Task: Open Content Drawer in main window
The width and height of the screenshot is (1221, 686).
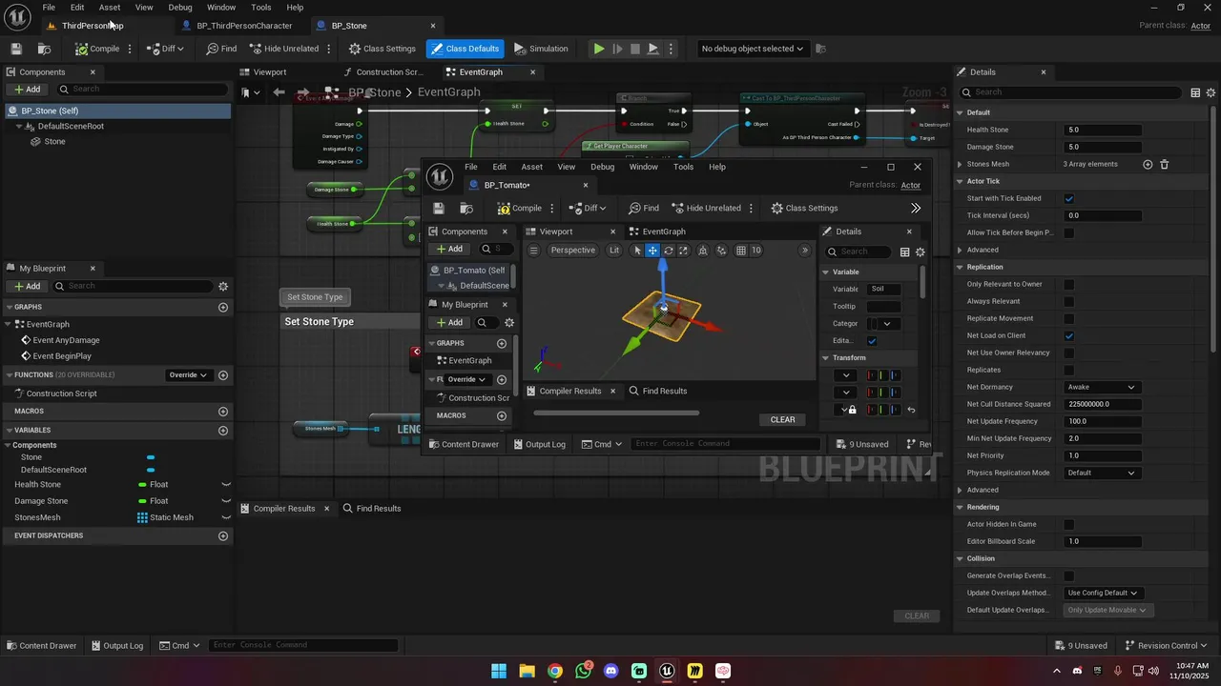Action: 41,645
